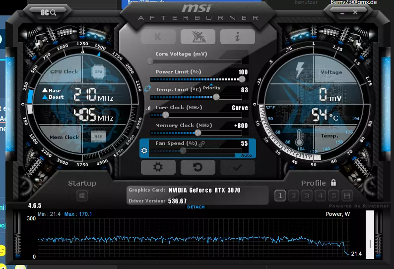
Task: Toggle the power and temp link icon
Action: point(147,88)
